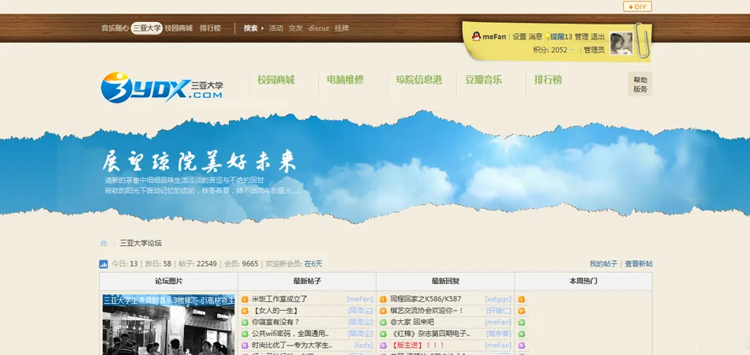Open 电脑维修 main navigation item
Image resolution: width=750 pixels, height=355 pixels.
click(345, 80)
